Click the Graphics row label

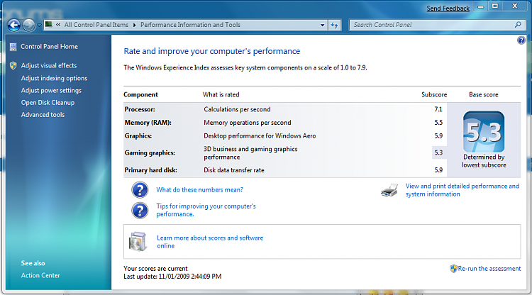138,136
